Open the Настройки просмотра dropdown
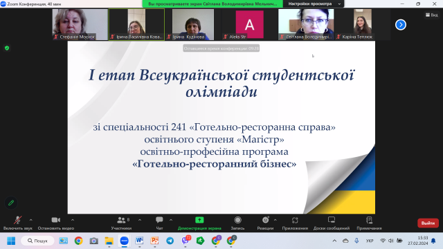This screenshot has width=443, height=249. click(x=314, y=3)
